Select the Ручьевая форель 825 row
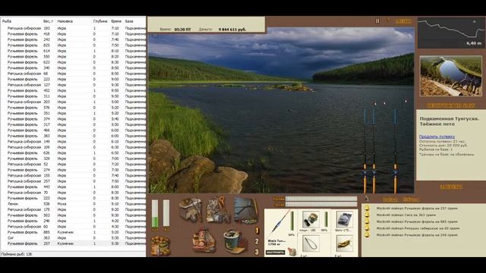 73,45
